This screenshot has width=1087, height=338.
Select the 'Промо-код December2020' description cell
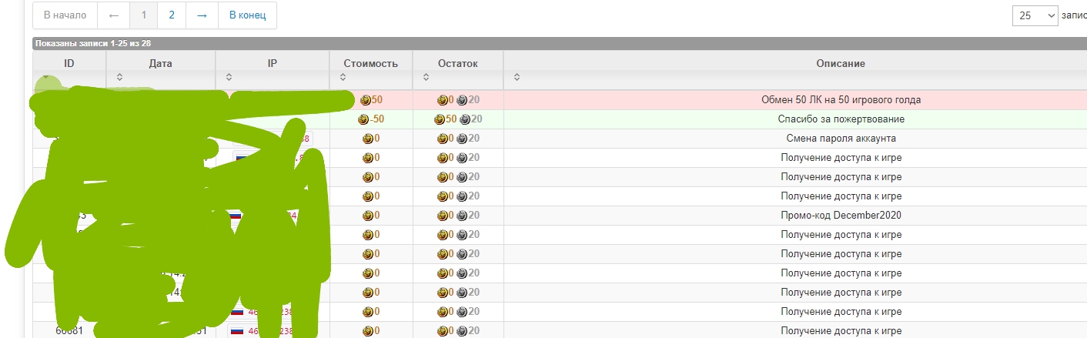pos(841,216)
